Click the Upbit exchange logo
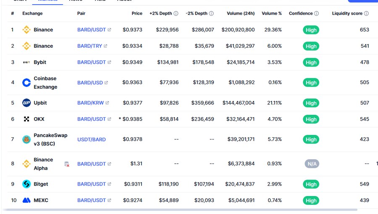Viewport: 378px width, 214px height. [x=26, y=103]
